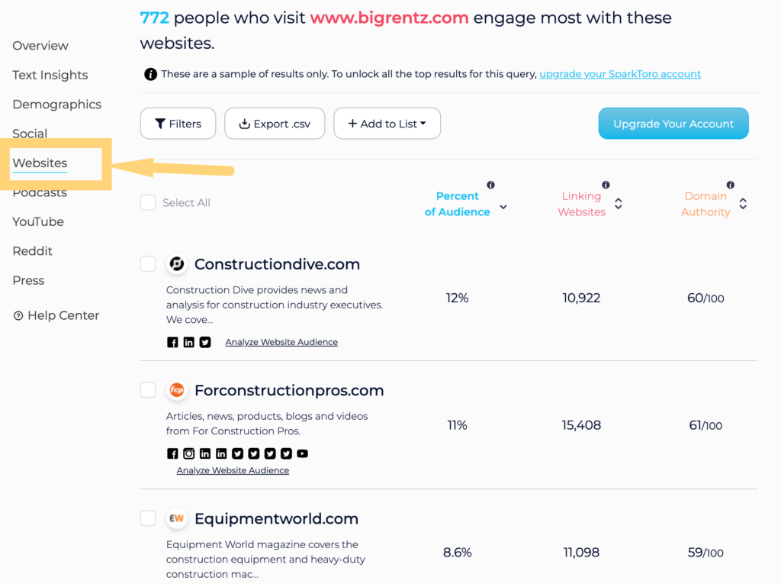Screen dimensions: 781x584
Task: Click the Twitter icon under Constructiondive.com
Action: pyautogui.click(x=204, y=342)
